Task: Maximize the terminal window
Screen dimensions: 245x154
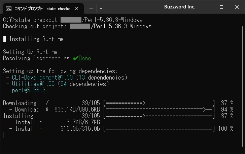Action: click(x=221, y=7)
